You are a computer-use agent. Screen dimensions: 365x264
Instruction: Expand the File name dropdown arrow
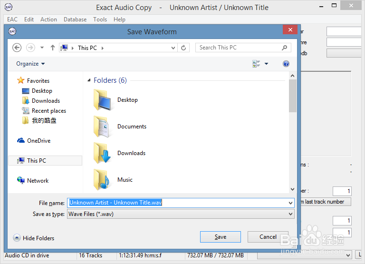pos(290,203)
